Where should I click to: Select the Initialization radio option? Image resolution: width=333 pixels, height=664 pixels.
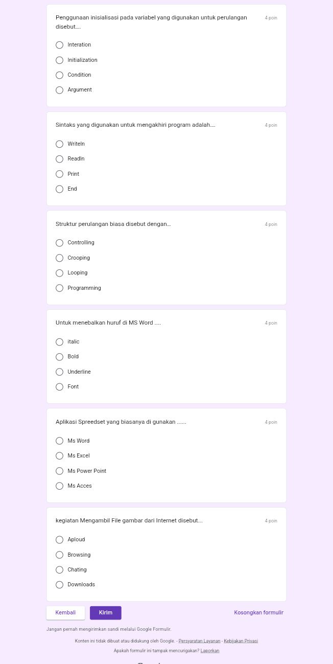coord(59,60)
